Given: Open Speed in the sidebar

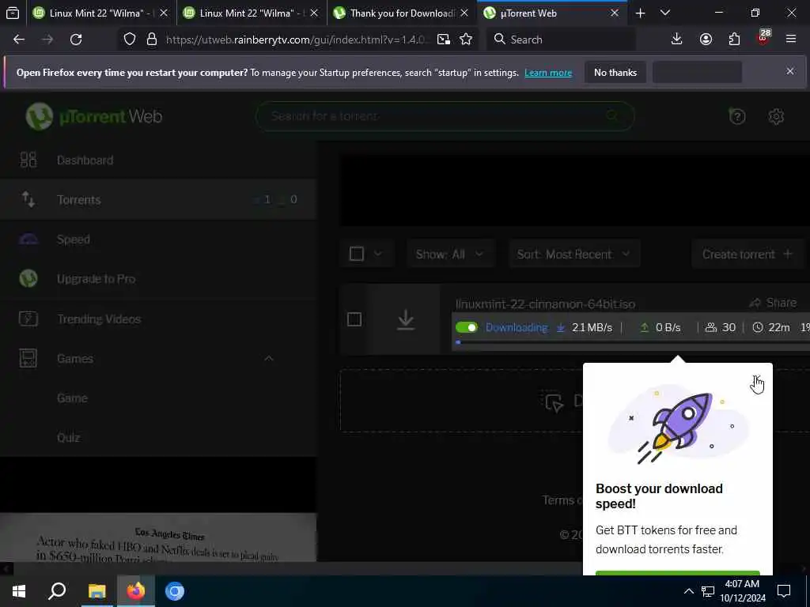Looking at the screenshot, I should pyautogui.click(x=157, y=239).
